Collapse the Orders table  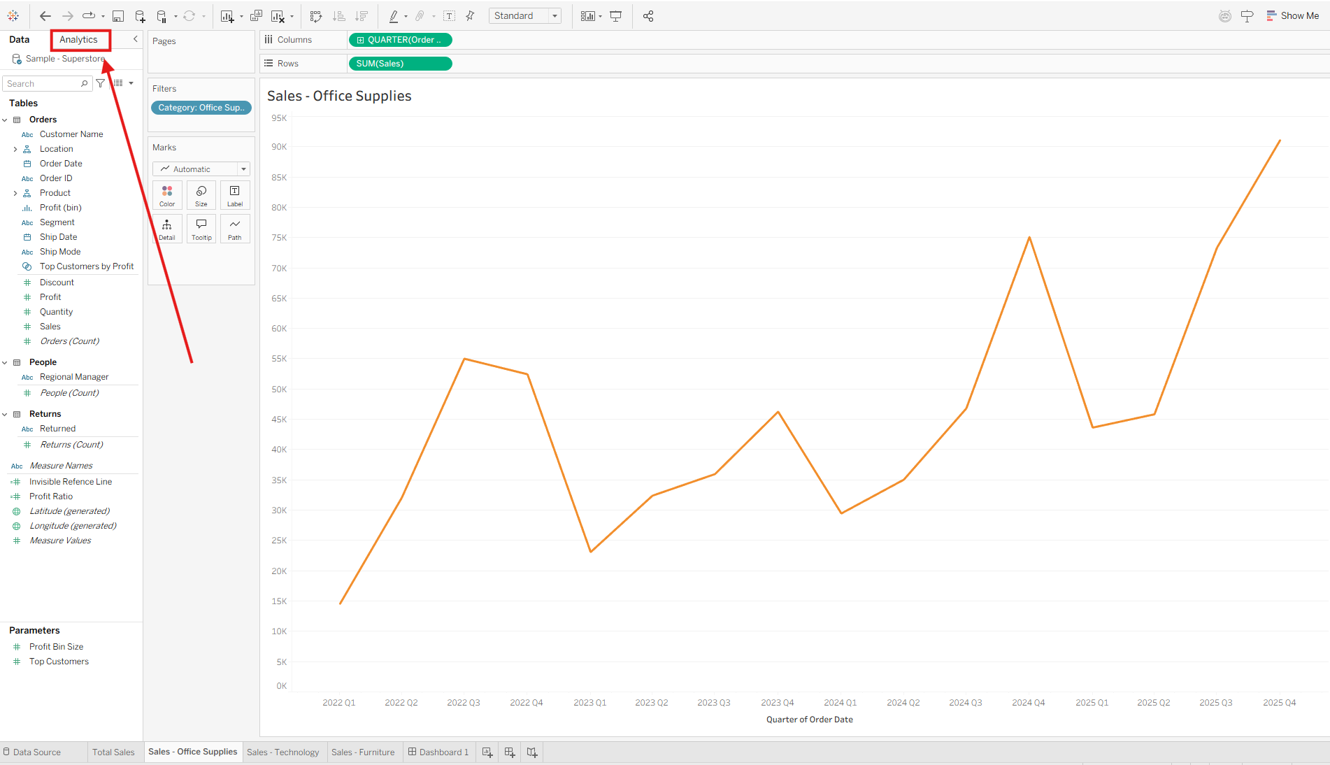(x=5, y=120)
